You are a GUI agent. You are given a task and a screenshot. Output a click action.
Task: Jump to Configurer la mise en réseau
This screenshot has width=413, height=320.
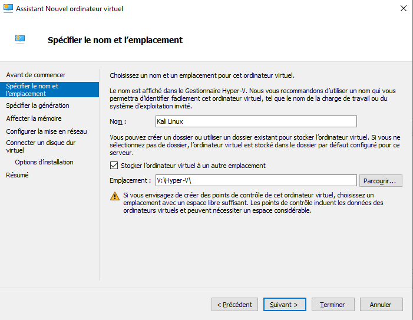[47, 131]
